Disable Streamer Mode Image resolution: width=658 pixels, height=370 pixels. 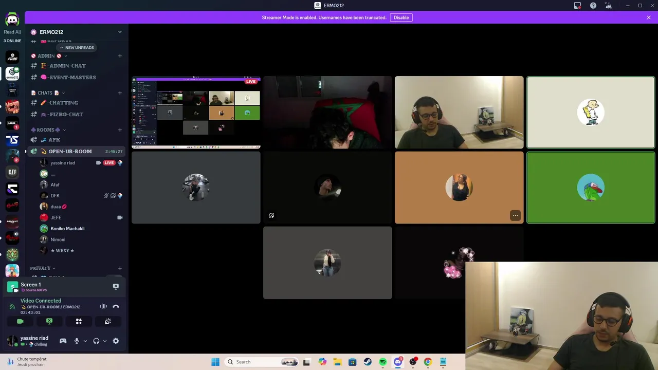401,17
